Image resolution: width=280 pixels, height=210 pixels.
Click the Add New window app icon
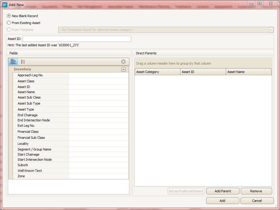click(x=5, y=5)
